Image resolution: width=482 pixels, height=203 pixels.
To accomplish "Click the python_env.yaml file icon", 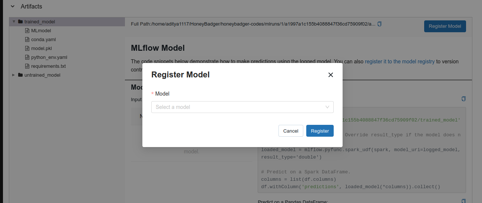I will pos(27,57).
